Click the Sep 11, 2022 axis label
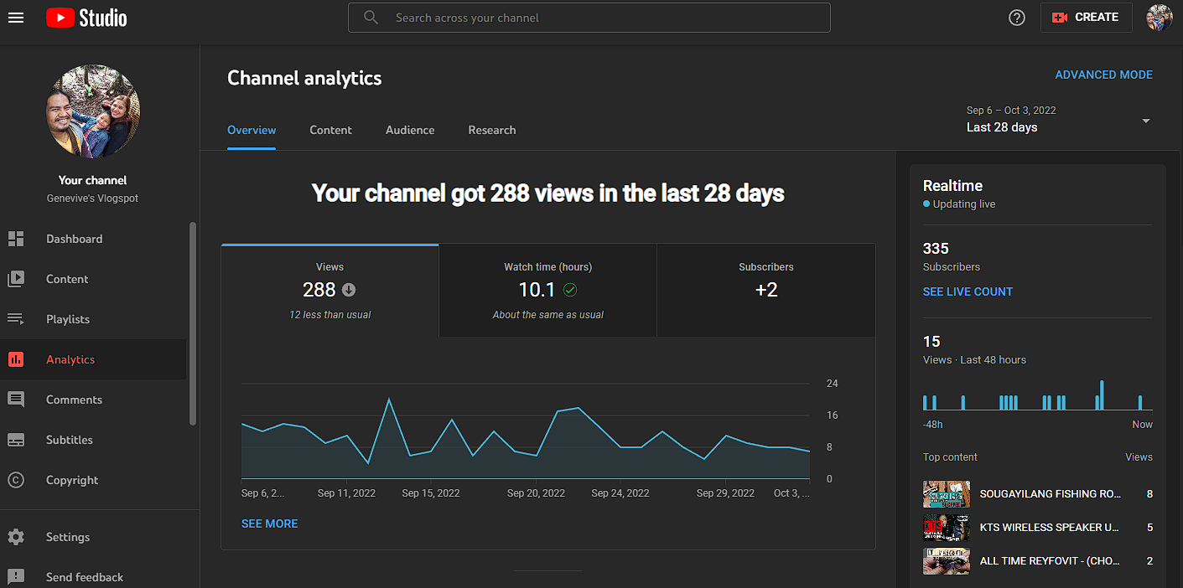1183x588 pixels. point(346,493)
